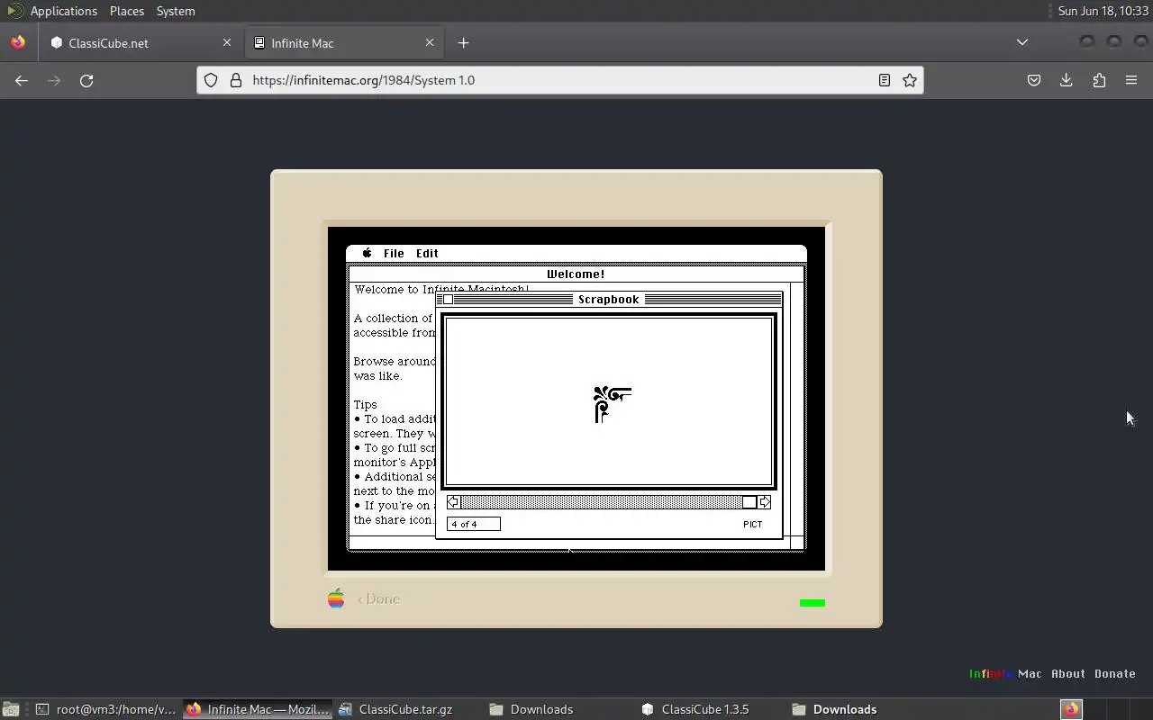Click the show desktop icon in the taskbar

[x=11, y=709]
